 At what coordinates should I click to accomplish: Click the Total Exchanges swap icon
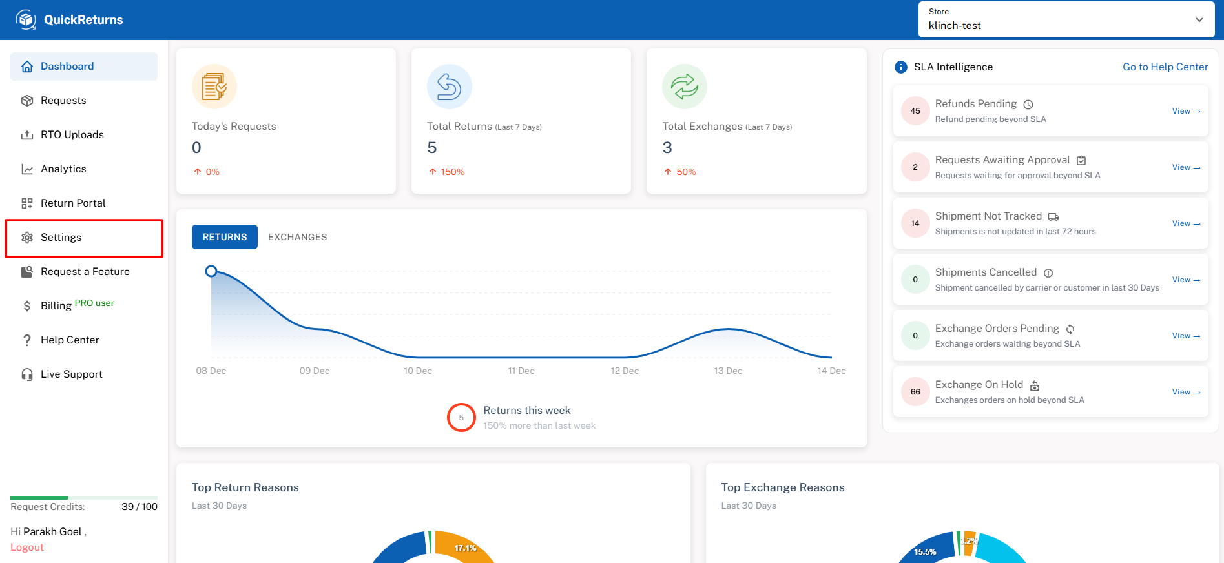[685, 87]
